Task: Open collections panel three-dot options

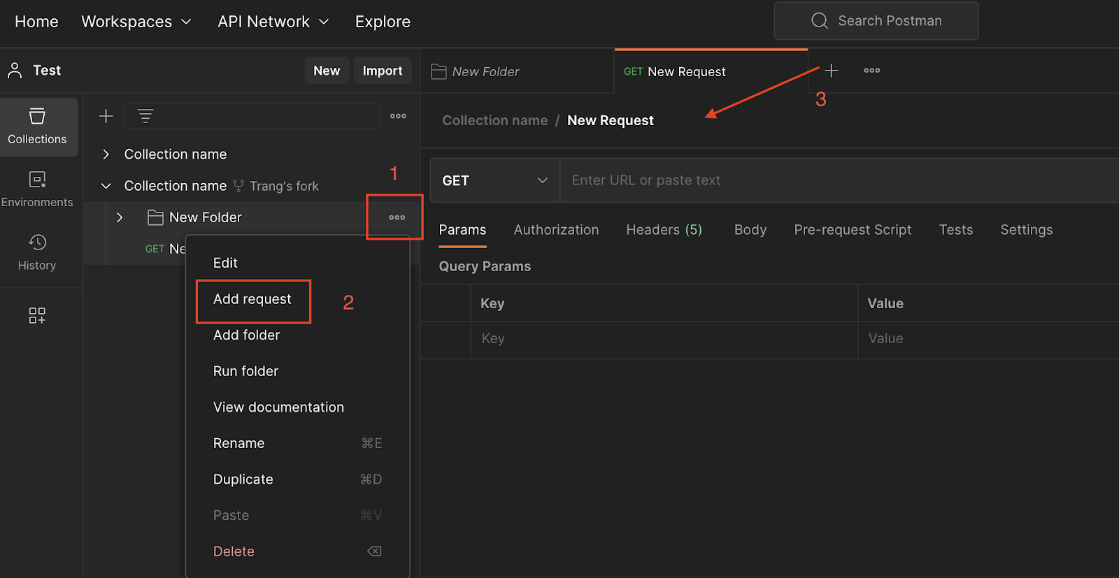Action: pos(398,116)
